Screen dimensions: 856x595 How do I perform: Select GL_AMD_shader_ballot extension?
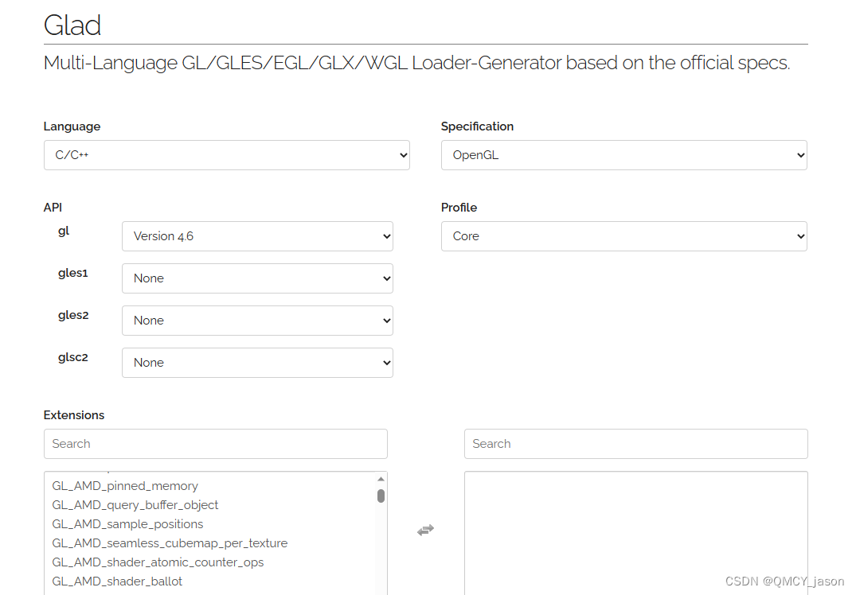coord(117,581)
